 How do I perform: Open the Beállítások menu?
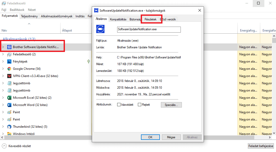click(x=17, y=10)
